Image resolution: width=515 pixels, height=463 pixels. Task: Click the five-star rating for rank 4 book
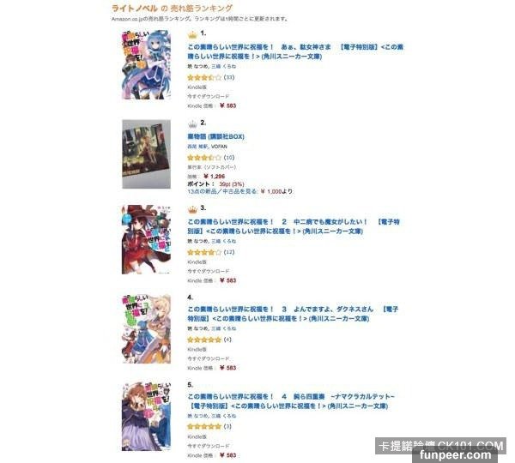(x=204, y=340)
